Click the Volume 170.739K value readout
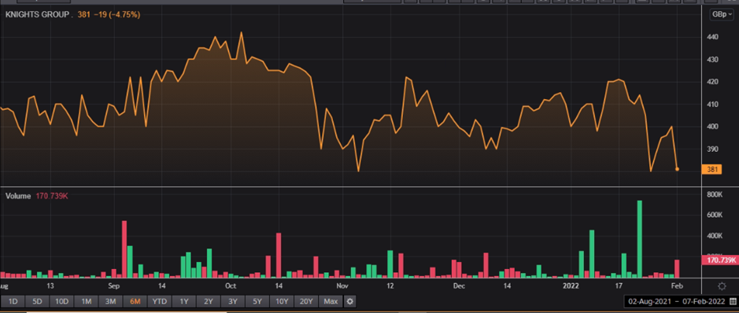 point(52,196)
